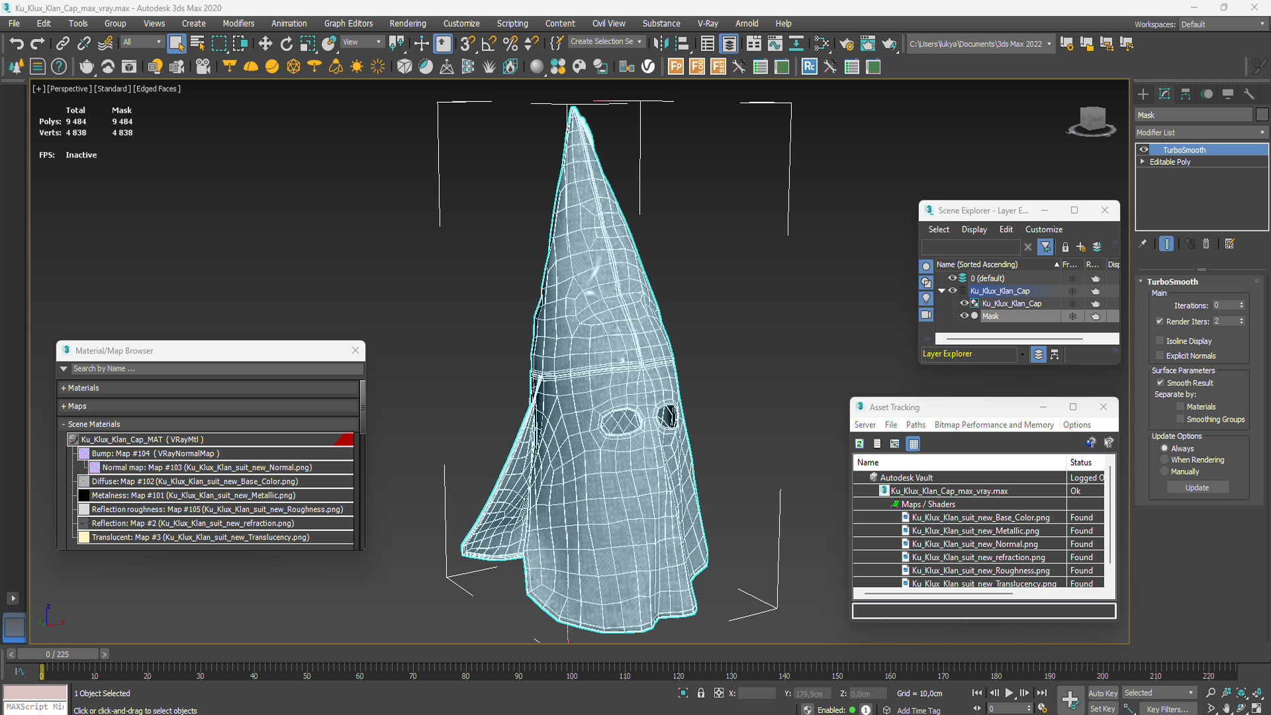1271x715 pixels.
Task: Click the Redo arrow icon
Action: (x=38, y=44)
